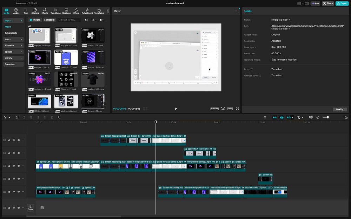Enter fullscreen preview in the player
This screenshot has width=351, height=219.
(x=238, y=109)
